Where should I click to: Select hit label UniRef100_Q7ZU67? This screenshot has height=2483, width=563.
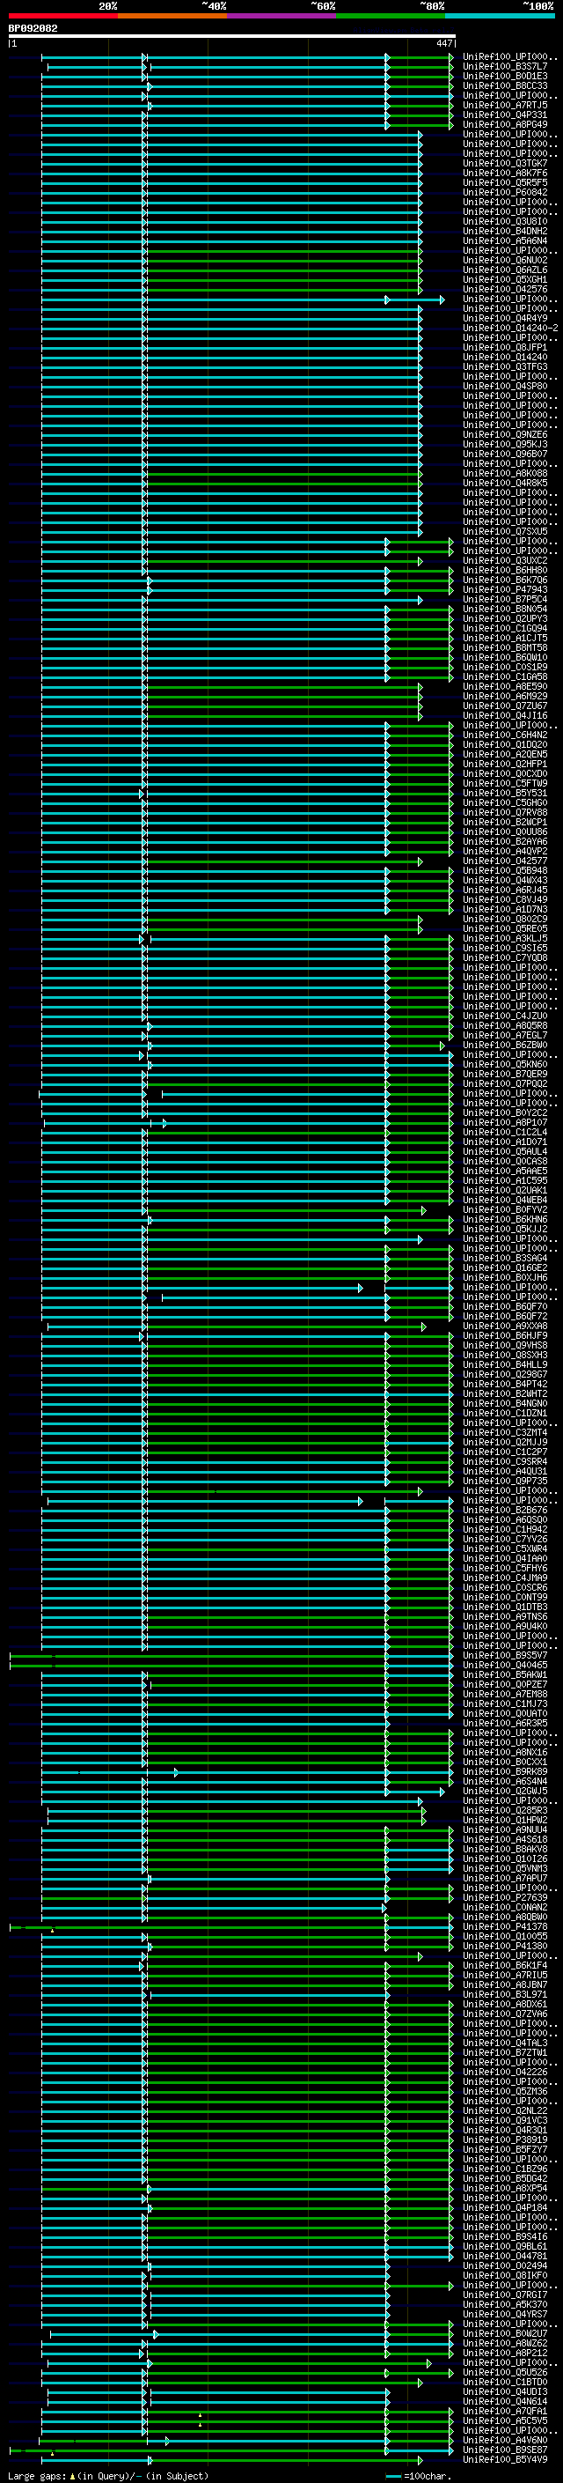(505, 706)
